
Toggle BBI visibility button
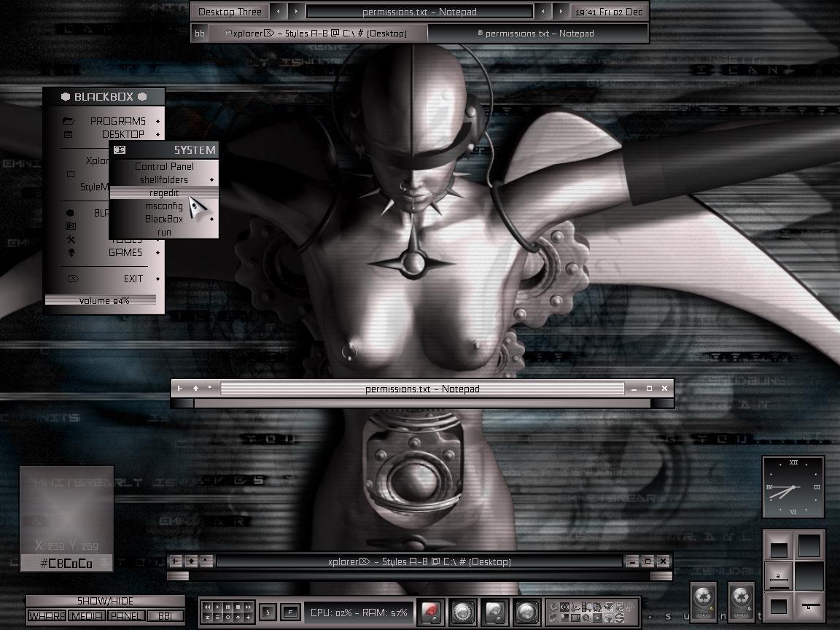165,616
